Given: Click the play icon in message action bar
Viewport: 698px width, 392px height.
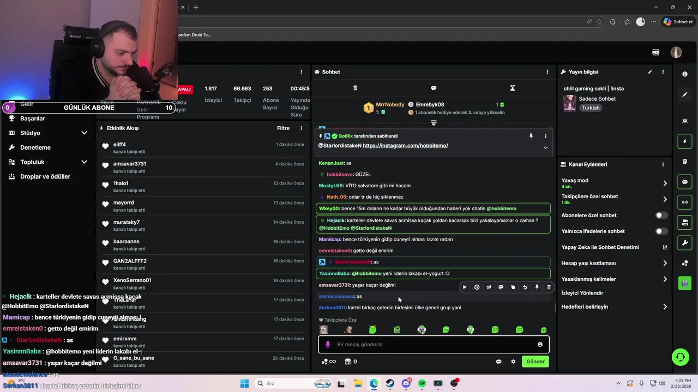Looking at the screenshot, I should 465,287.
